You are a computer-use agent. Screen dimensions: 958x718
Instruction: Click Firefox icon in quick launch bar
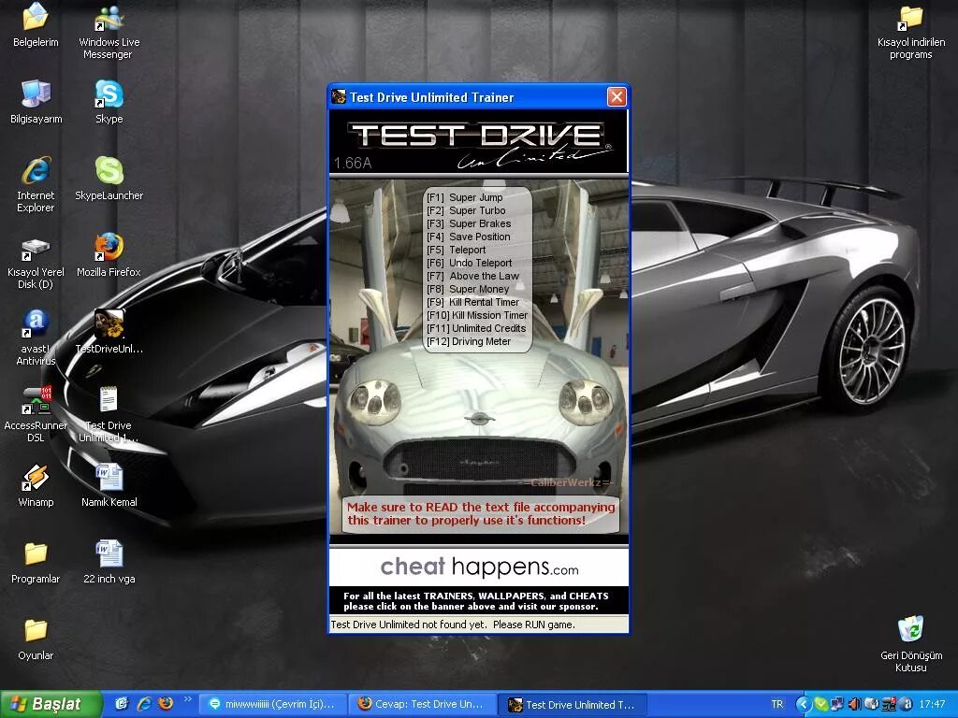[166, 703]
